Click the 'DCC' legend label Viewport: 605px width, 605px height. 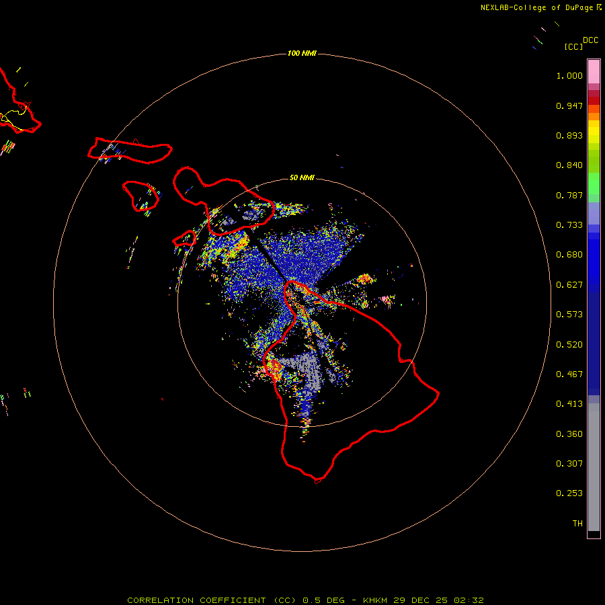coord(591,40)
